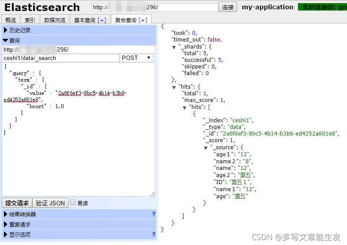The height and width of the screenshot is (245, 347).
Task: Open help for 结果转换器
Action: click(154, 214)
